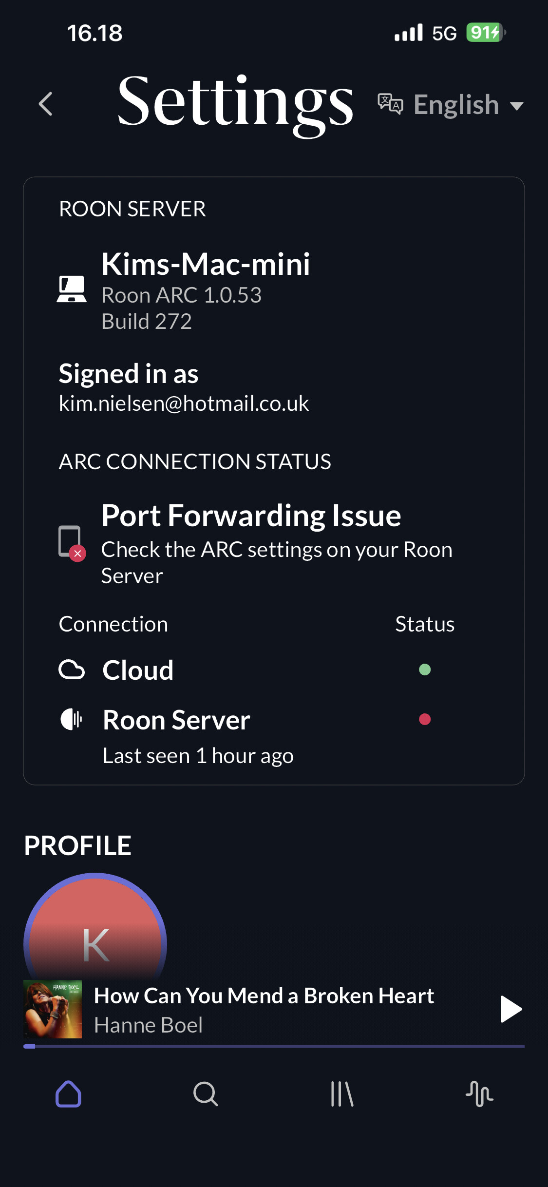Open the Search tab

(206, 1094)
